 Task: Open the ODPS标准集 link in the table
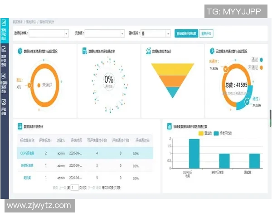coord(28,154)
